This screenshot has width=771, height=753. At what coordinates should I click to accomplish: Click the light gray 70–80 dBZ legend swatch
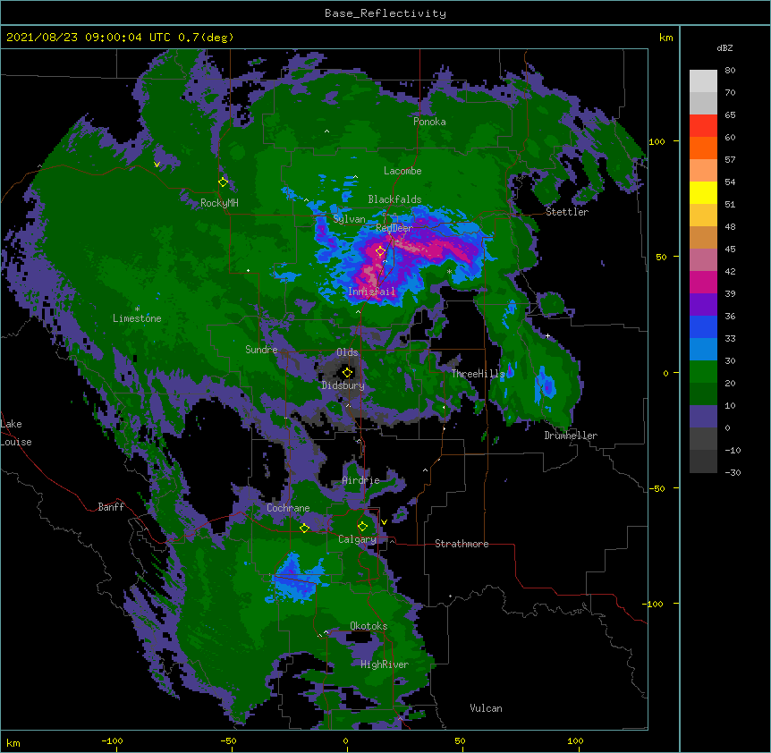[703, 81]
